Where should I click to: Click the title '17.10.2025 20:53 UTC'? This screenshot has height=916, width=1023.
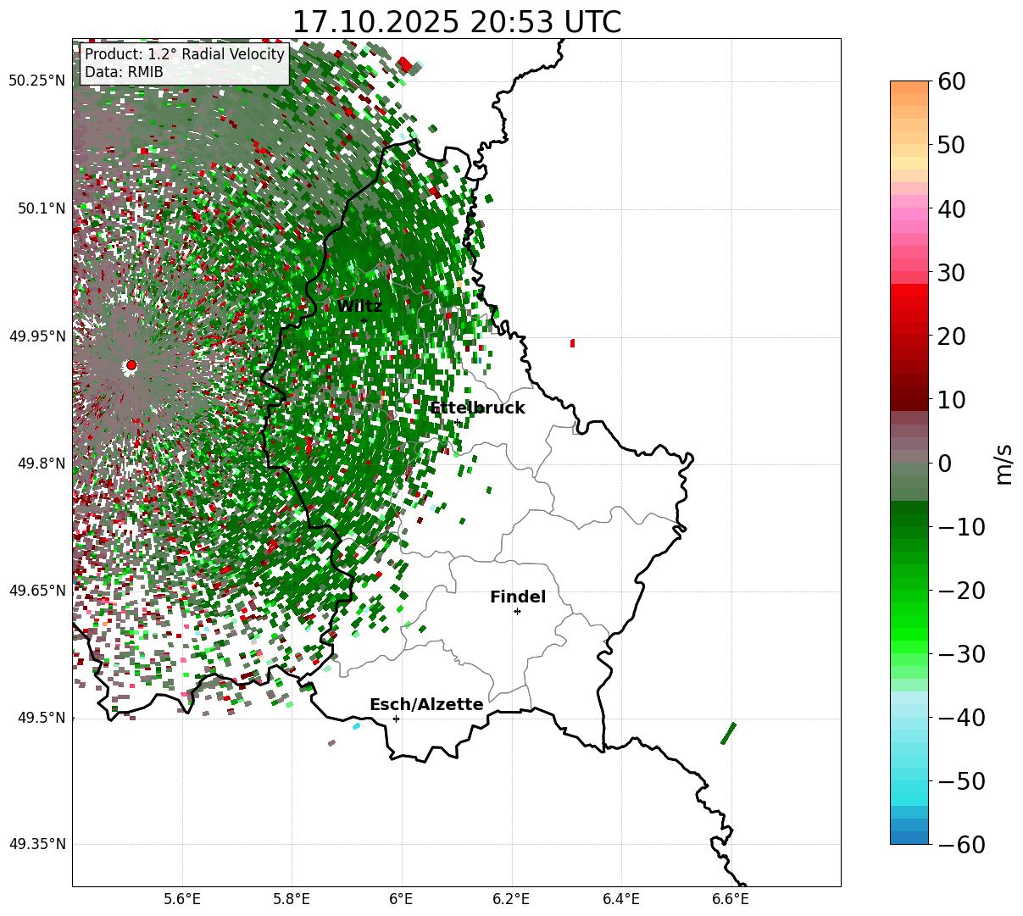456,22
